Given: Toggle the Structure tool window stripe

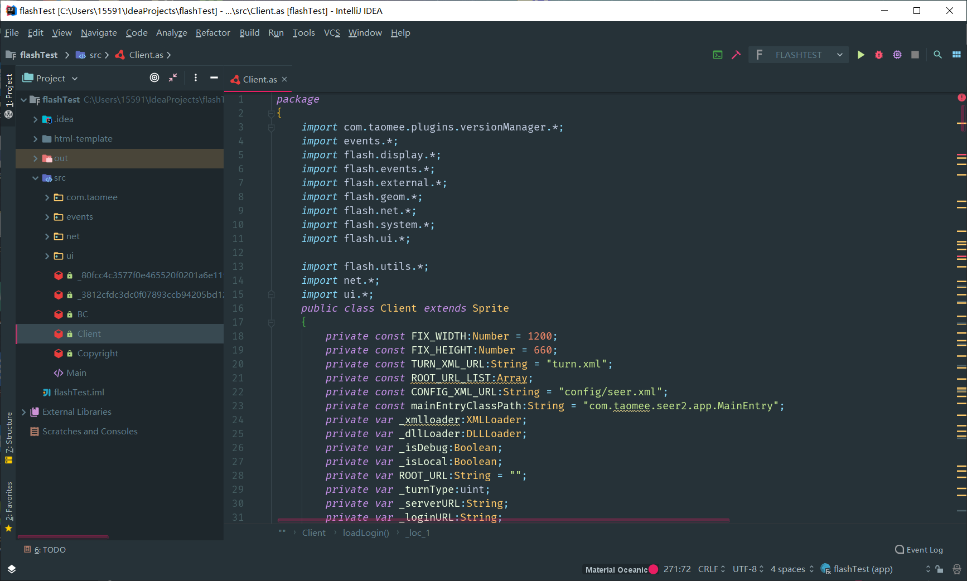Looking at the screenshot, I should (x=8, y=438).
